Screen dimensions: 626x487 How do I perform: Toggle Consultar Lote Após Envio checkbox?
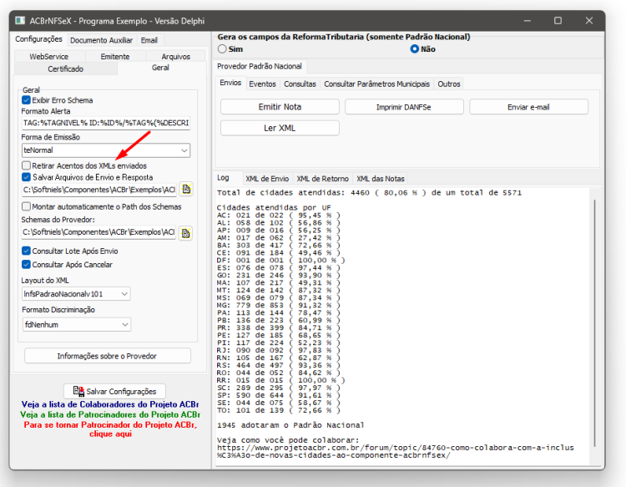click(x=27, y=251)
